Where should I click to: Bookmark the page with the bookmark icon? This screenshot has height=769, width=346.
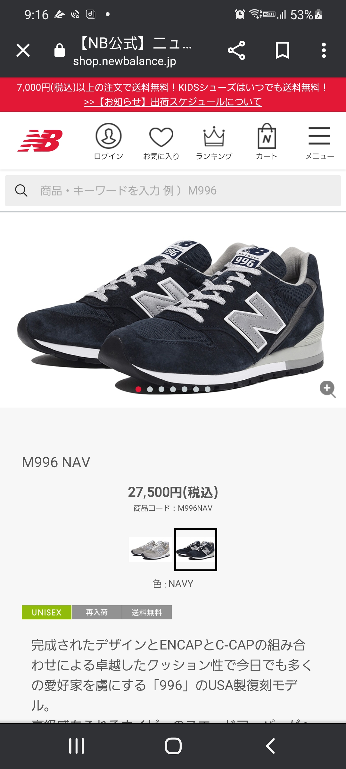(283, 50)
